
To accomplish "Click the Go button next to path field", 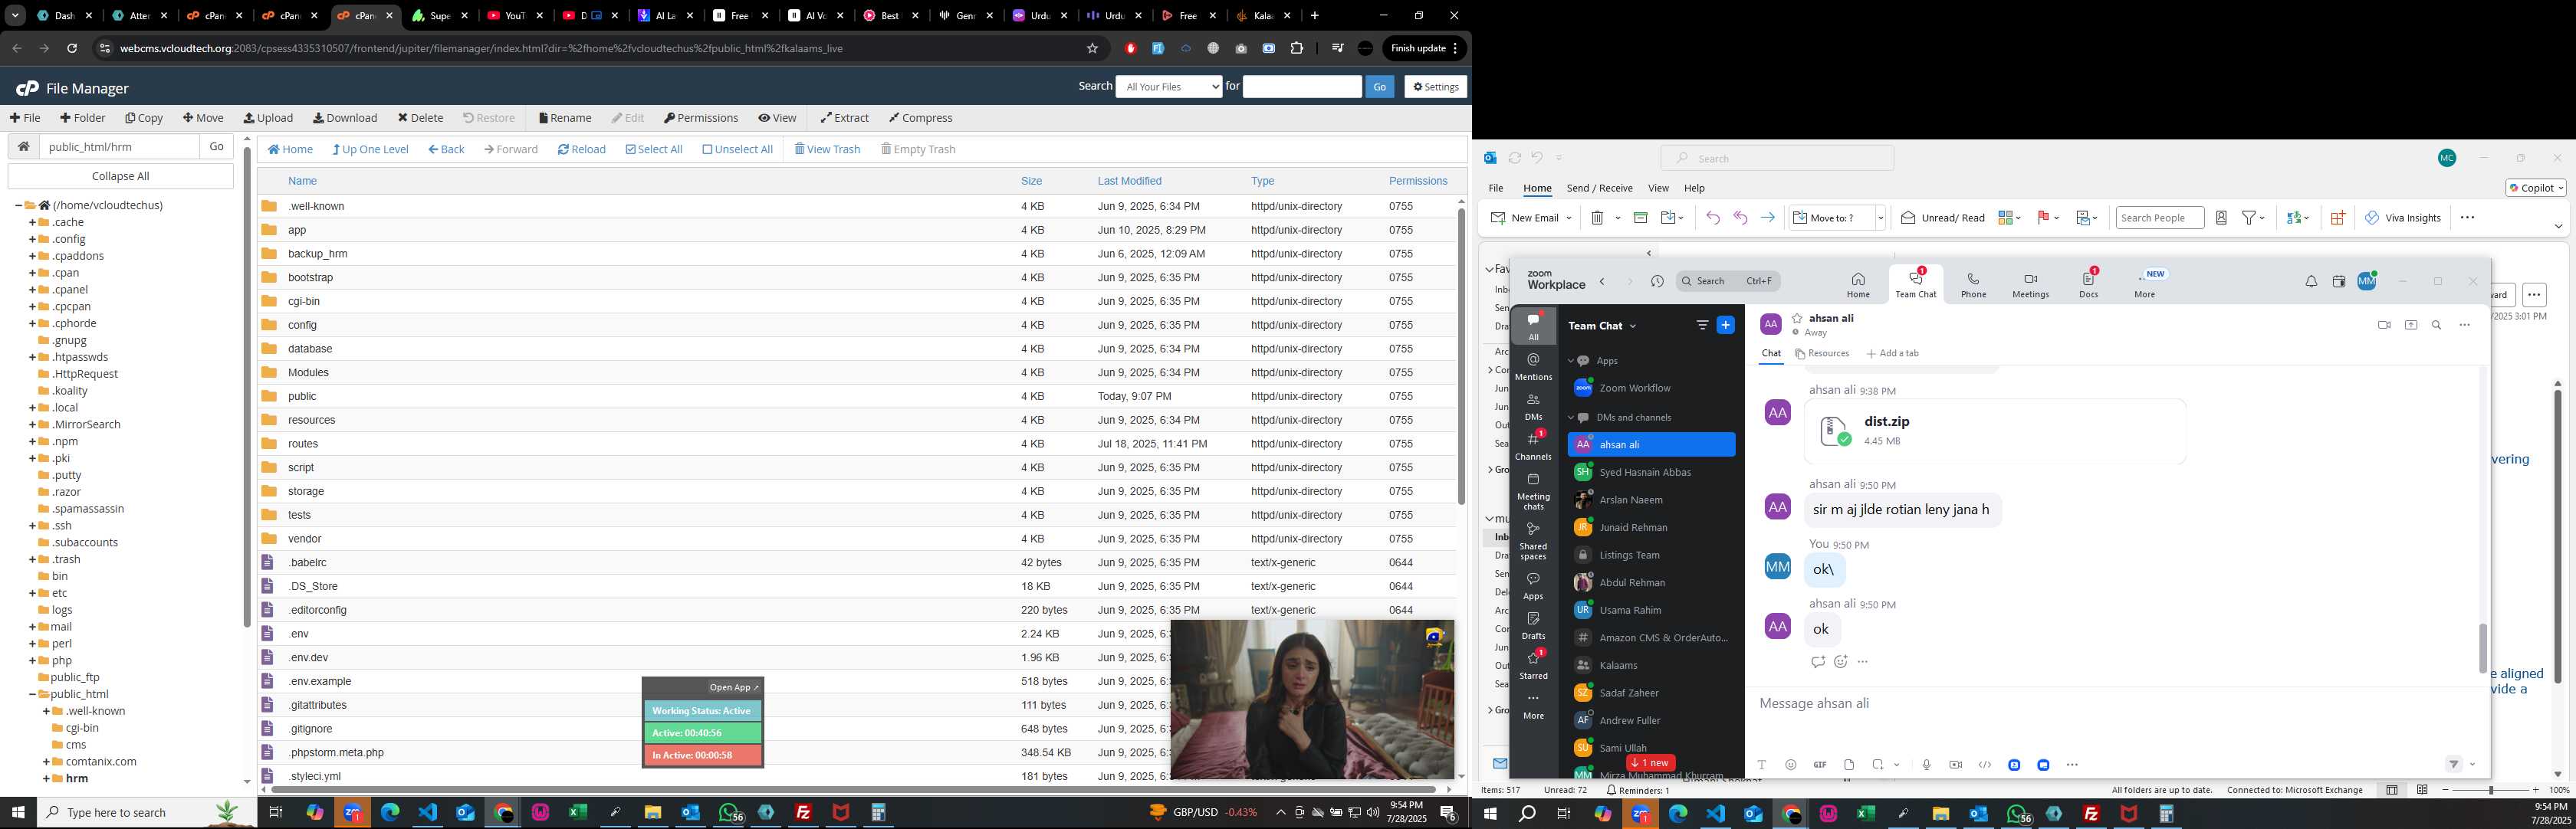I will [216, 147].
